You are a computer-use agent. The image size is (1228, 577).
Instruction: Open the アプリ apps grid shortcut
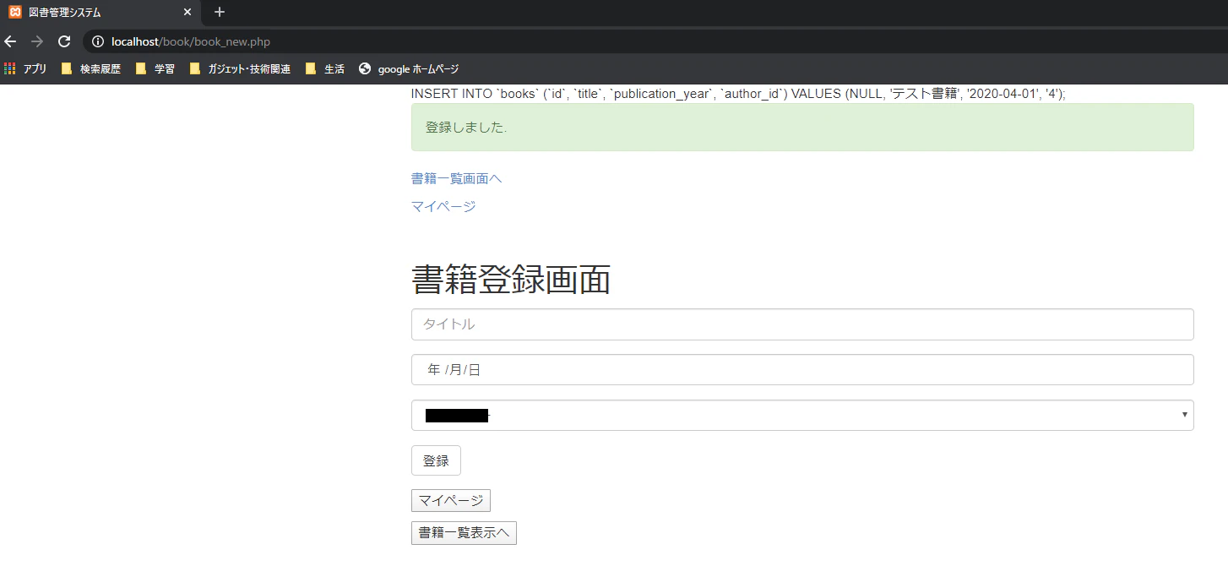pyautogui.click(x=25, y=69)
